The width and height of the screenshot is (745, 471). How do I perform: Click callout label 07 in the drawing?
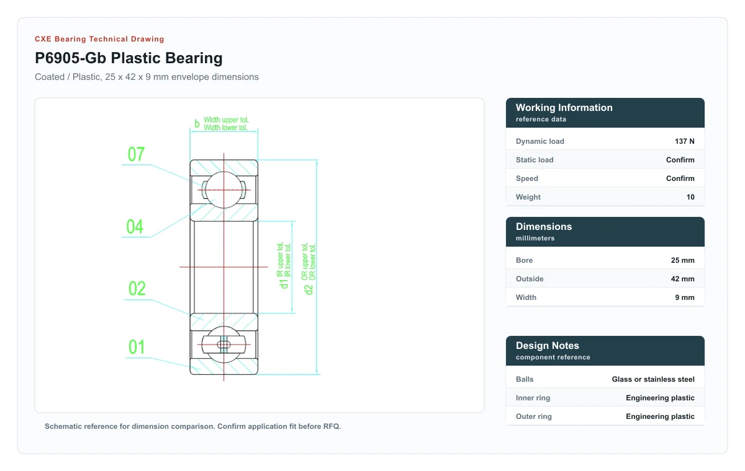pyautogui.click(x=136, y=154)
